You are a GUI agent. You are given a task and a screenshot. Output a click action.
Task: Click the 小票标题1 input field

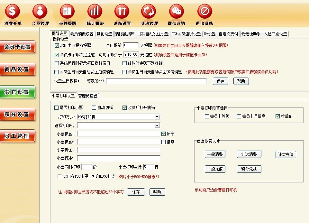point(118,134)
